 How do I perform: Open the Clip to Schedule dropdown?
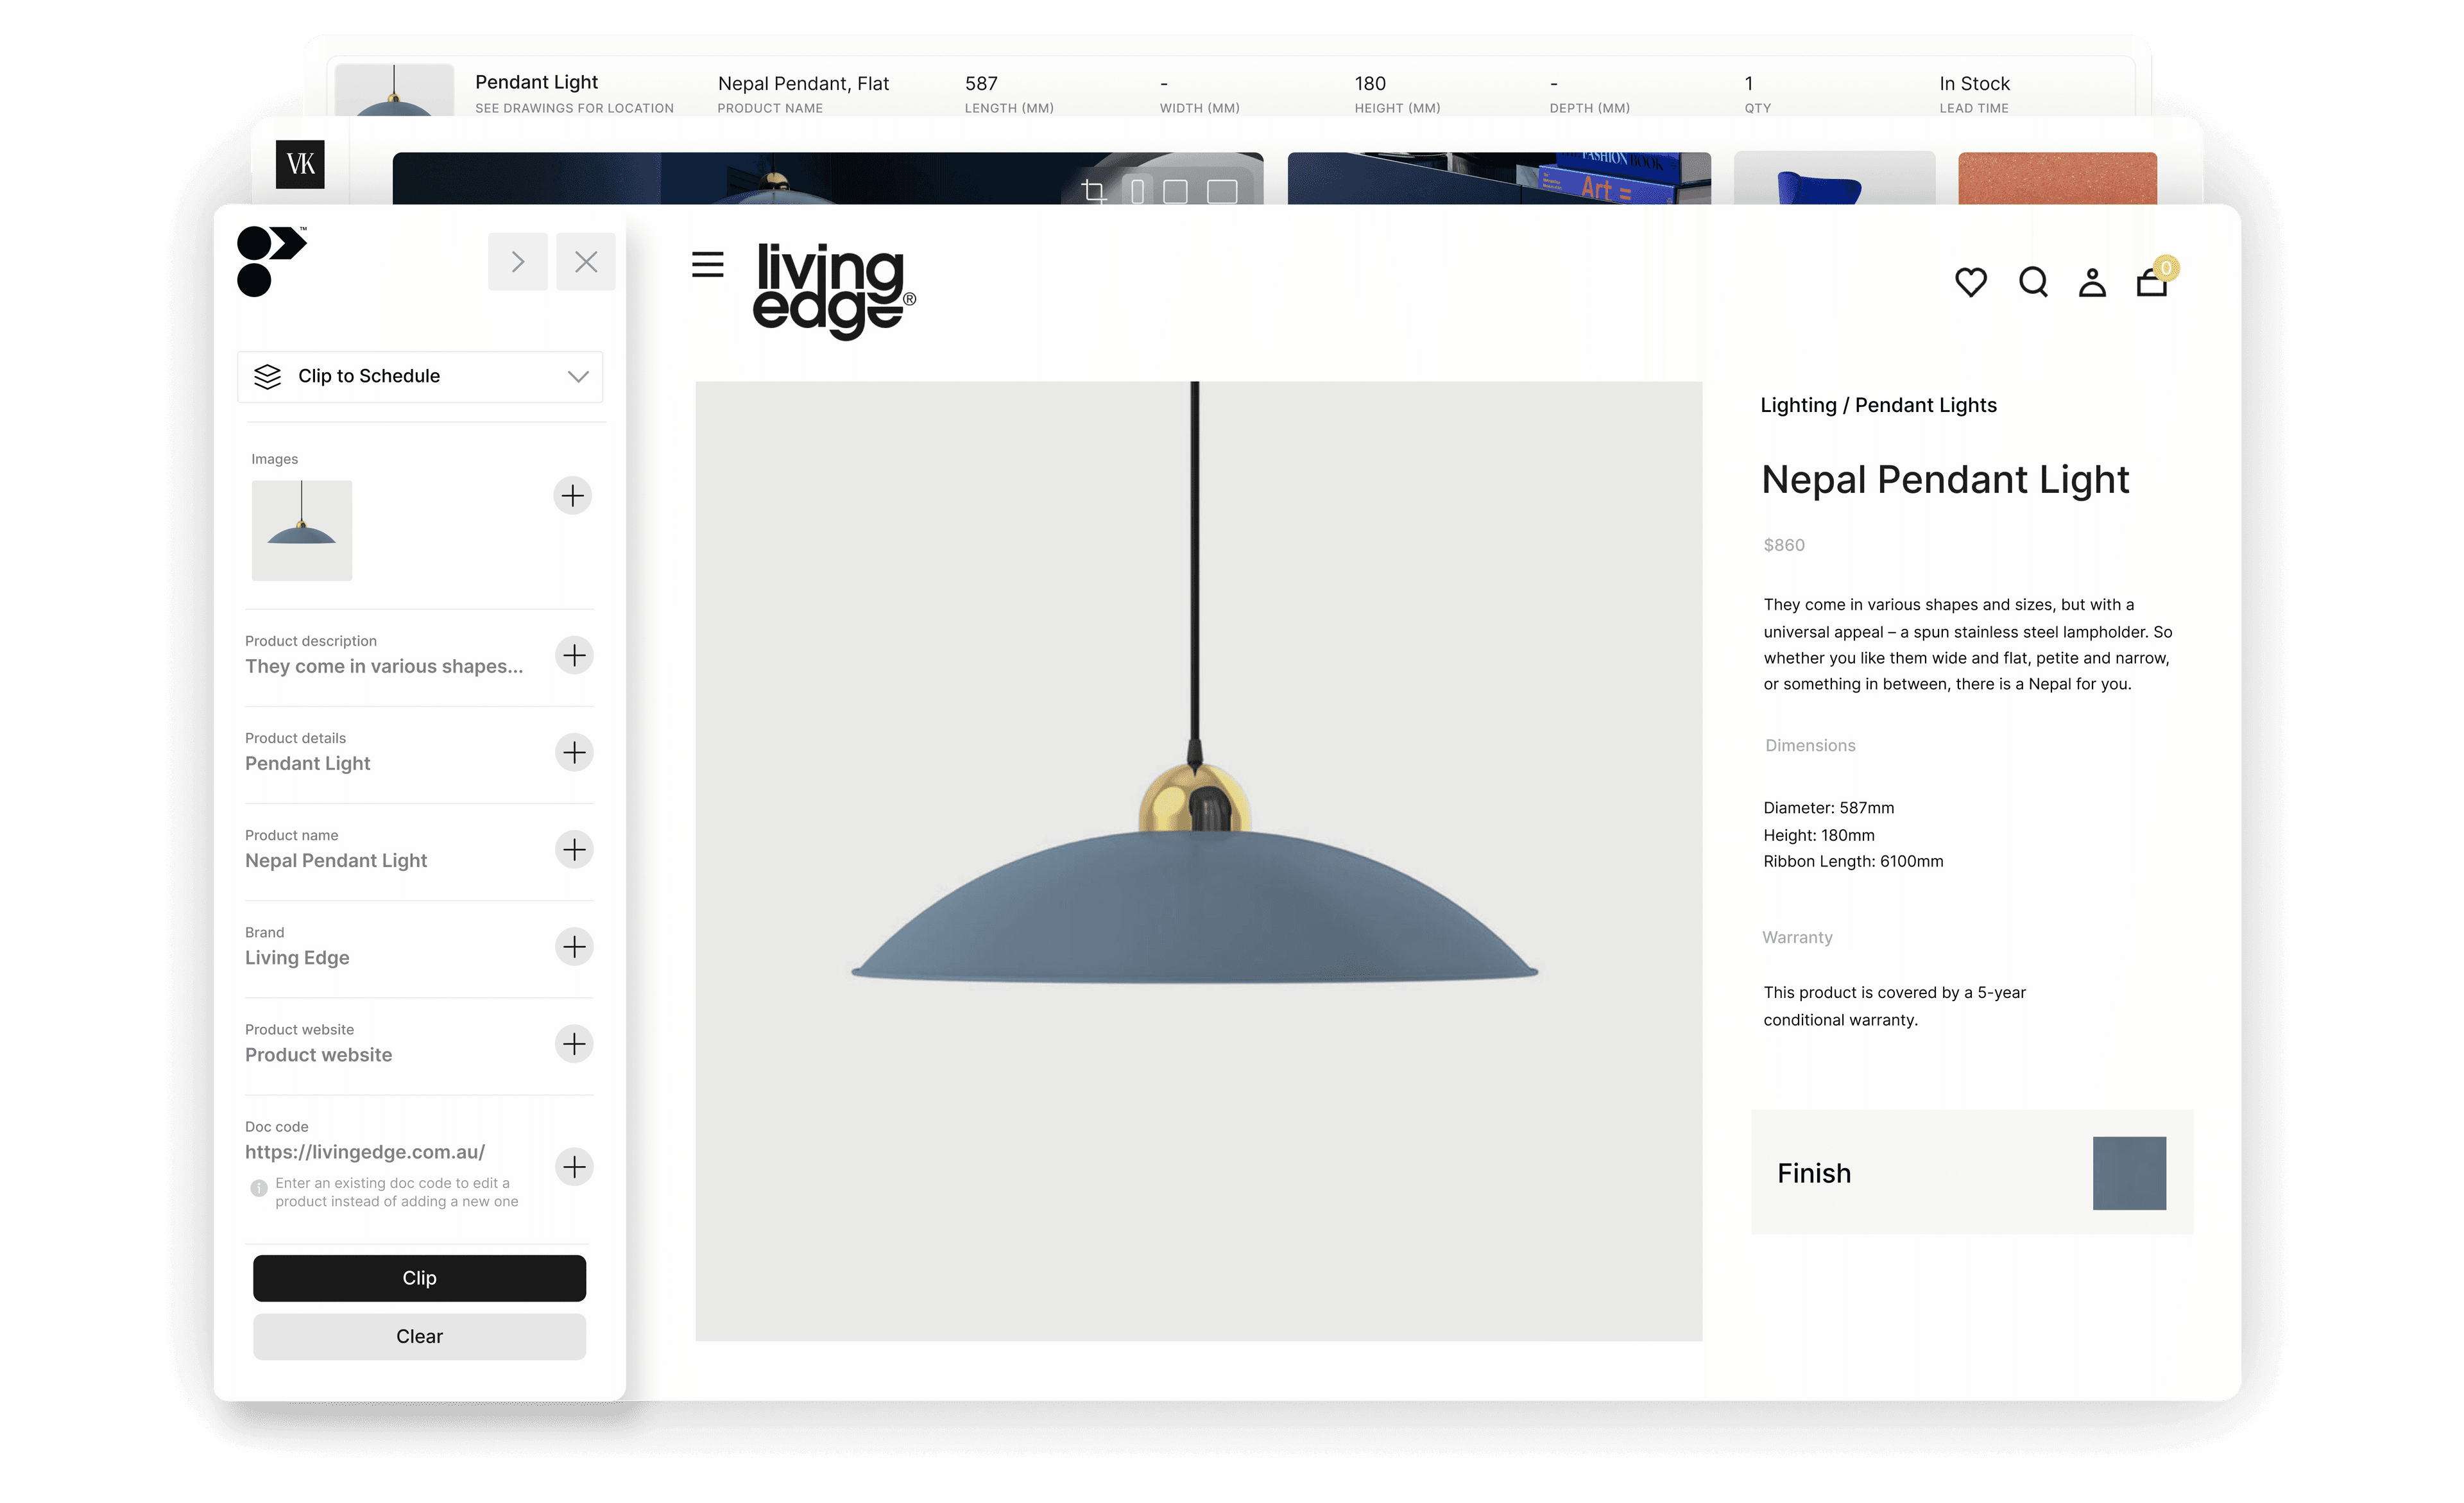point(420,376)
